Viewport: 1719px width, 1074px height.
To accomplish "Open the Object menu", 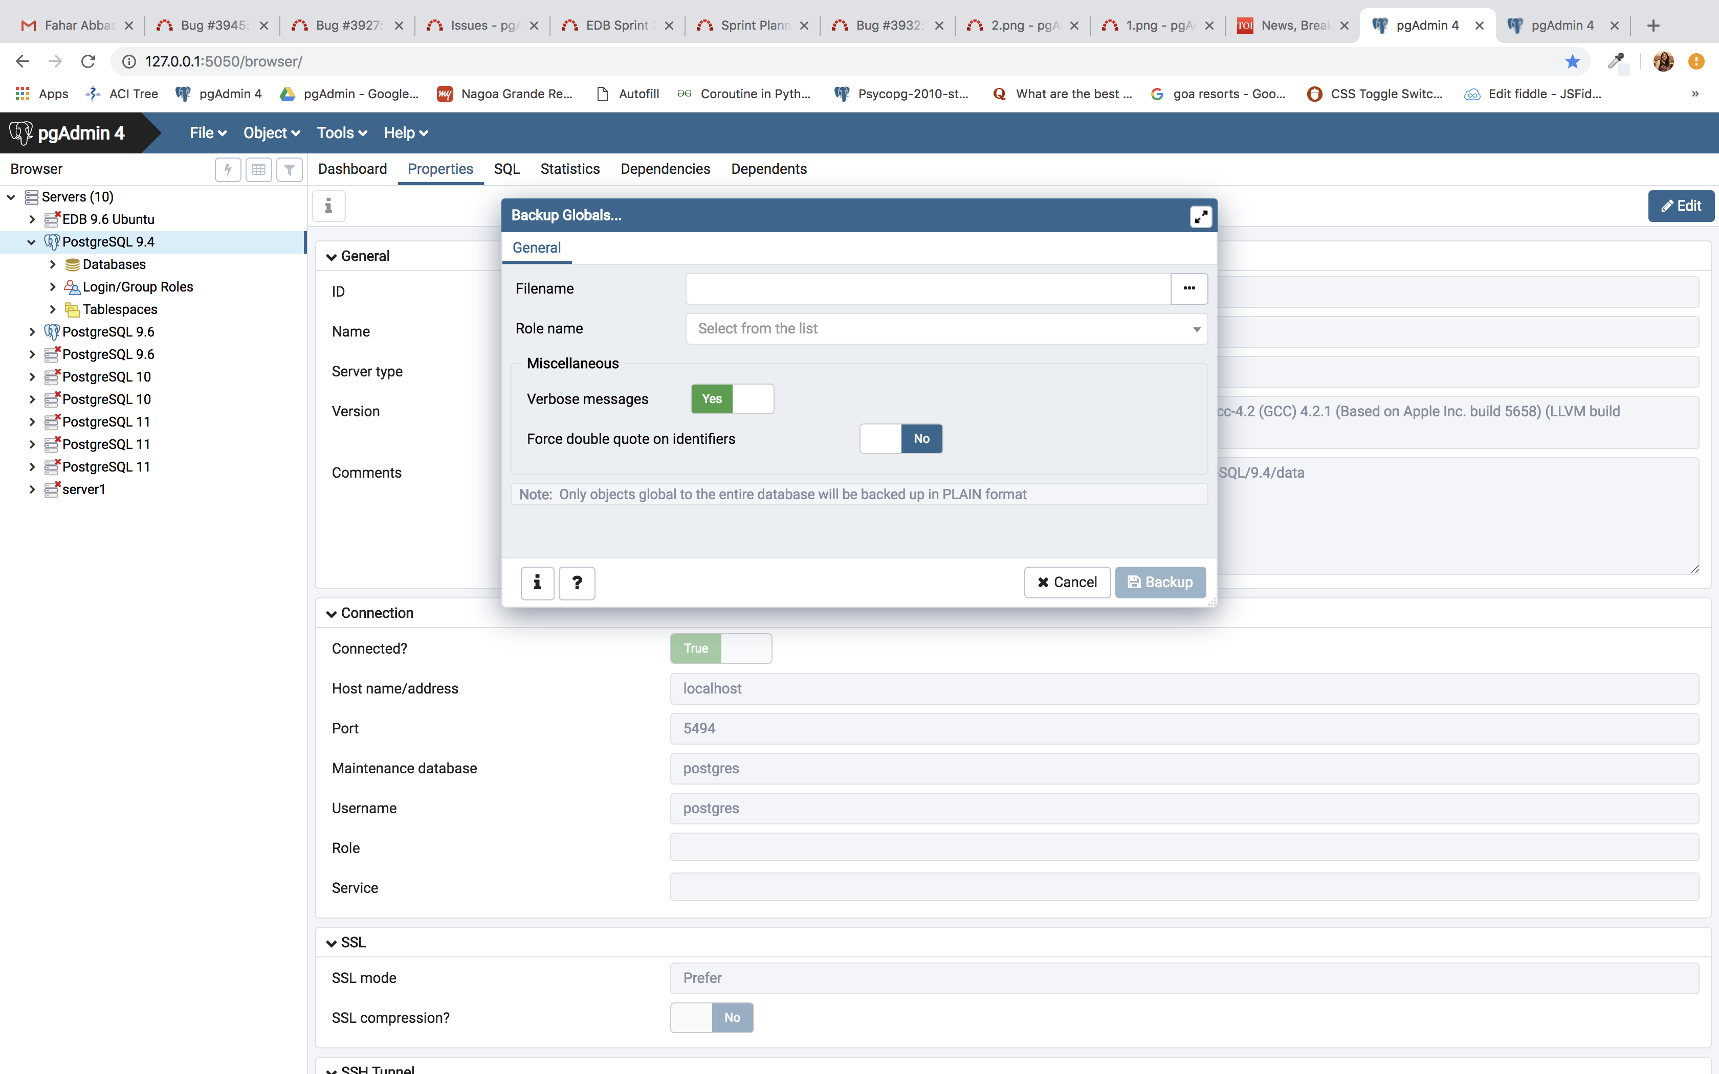I will pos(271,133).
